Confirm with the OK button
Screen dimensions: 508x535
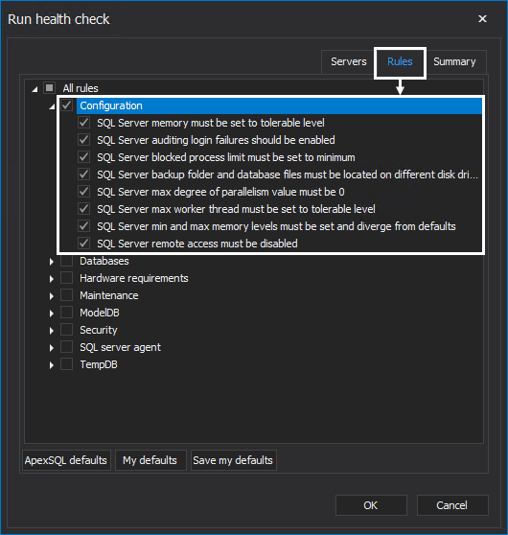tap(371, 505)
